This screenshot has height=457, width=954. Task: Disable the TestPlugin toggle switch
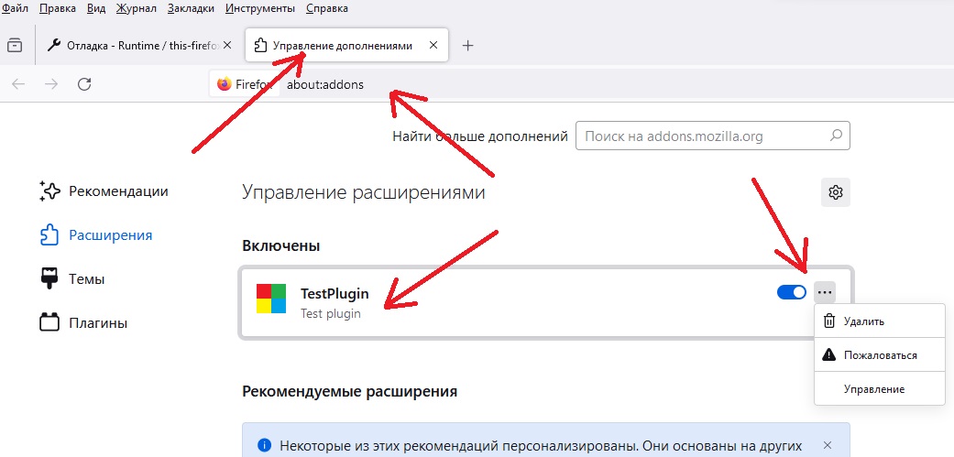[792, 293]
